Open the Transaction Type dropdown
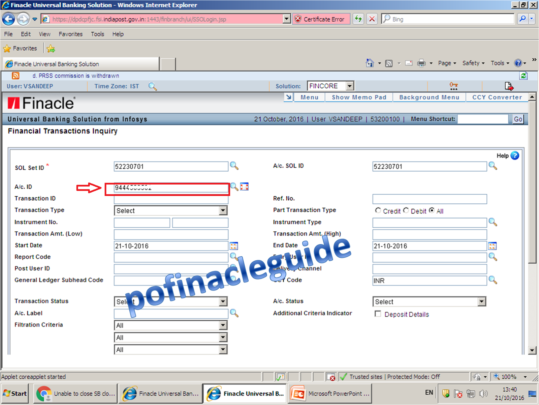This screenshot has height=405, width=539. 223,210
